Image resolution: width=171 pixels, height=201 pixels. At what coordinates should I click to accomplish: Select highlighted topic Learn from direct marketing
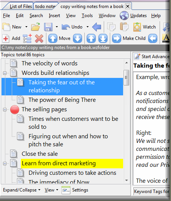pyautogui.click(x=72, y=163)
